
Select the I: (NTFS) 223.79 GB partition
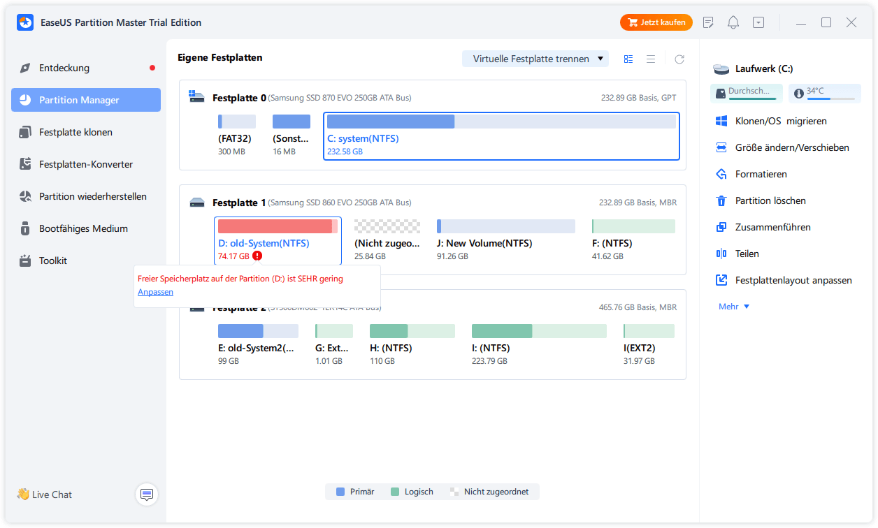(x=540, y=345)
